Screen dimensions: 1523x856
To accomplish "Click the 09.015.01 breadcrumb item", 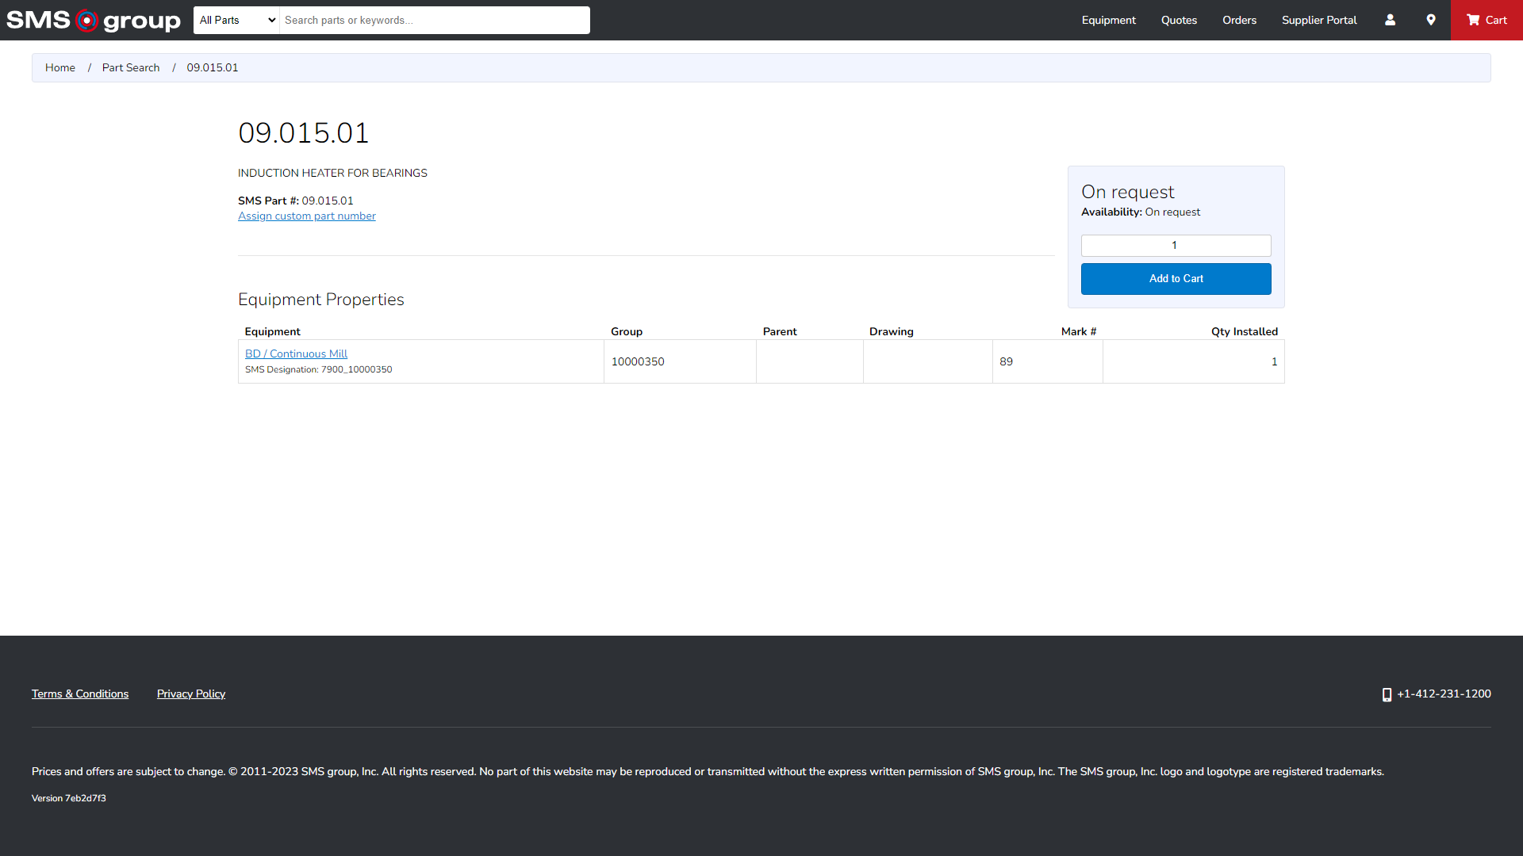I will pyautogui.click(x=213, y=67).
